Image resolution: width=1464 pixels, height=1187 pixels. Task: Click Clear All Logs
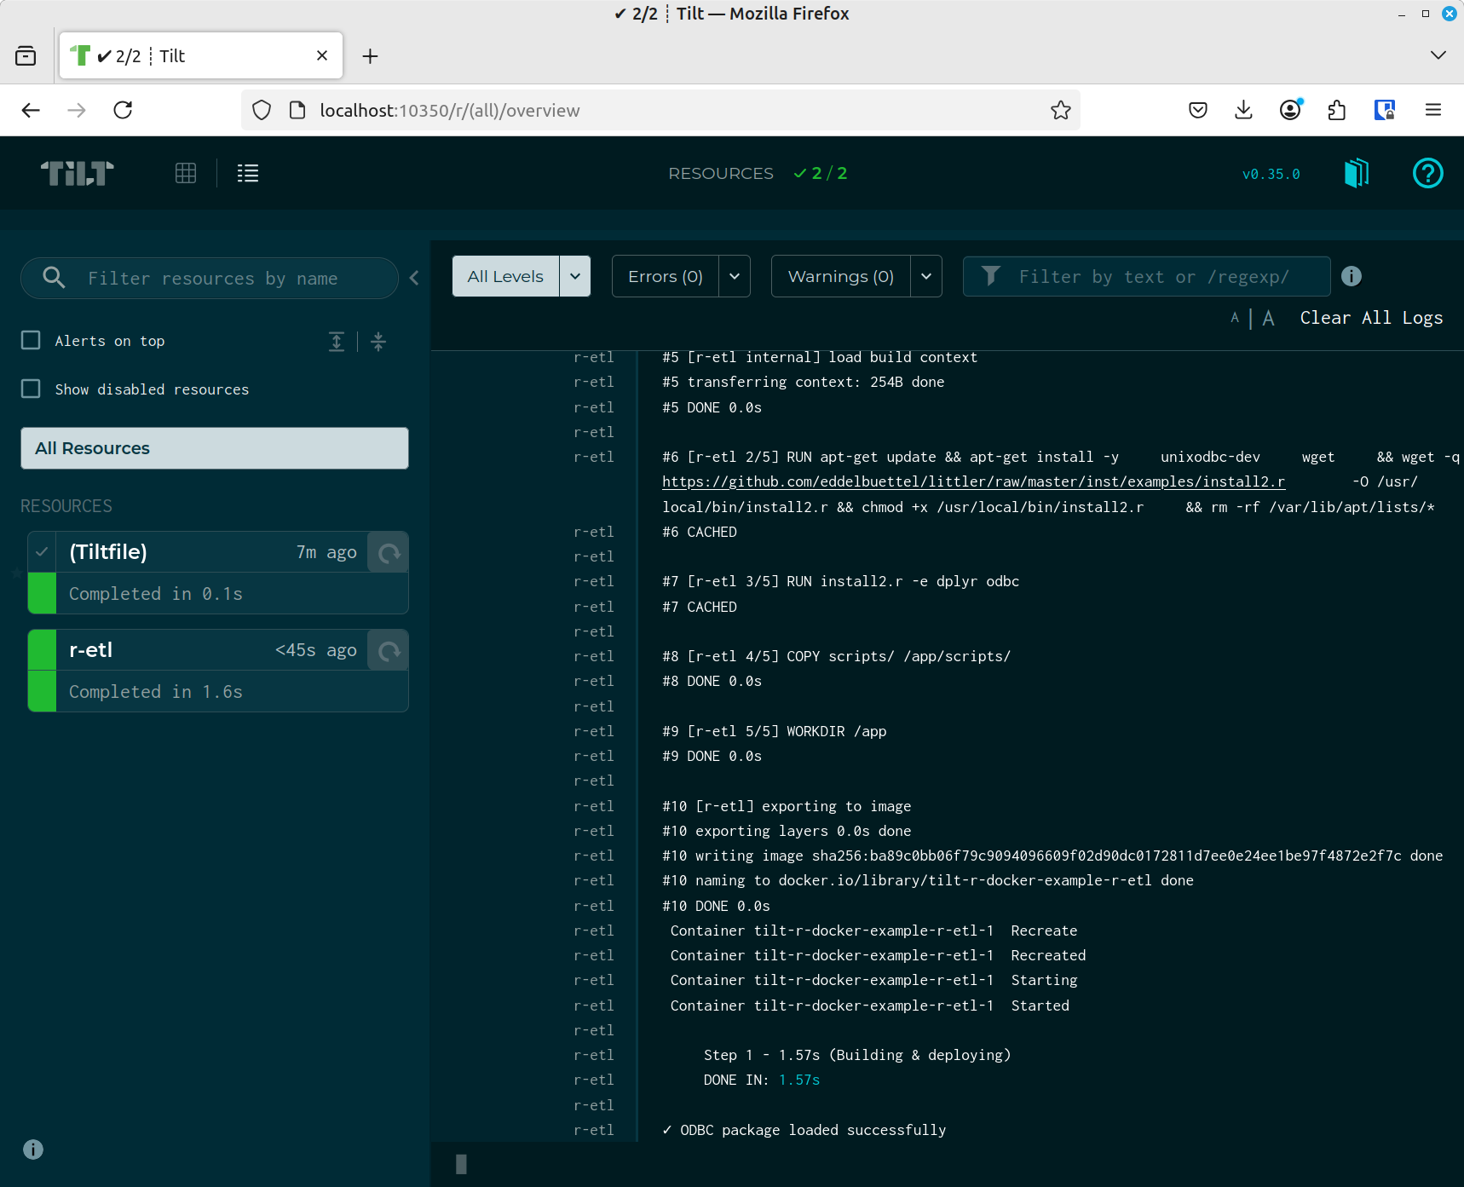point(1371,318)
